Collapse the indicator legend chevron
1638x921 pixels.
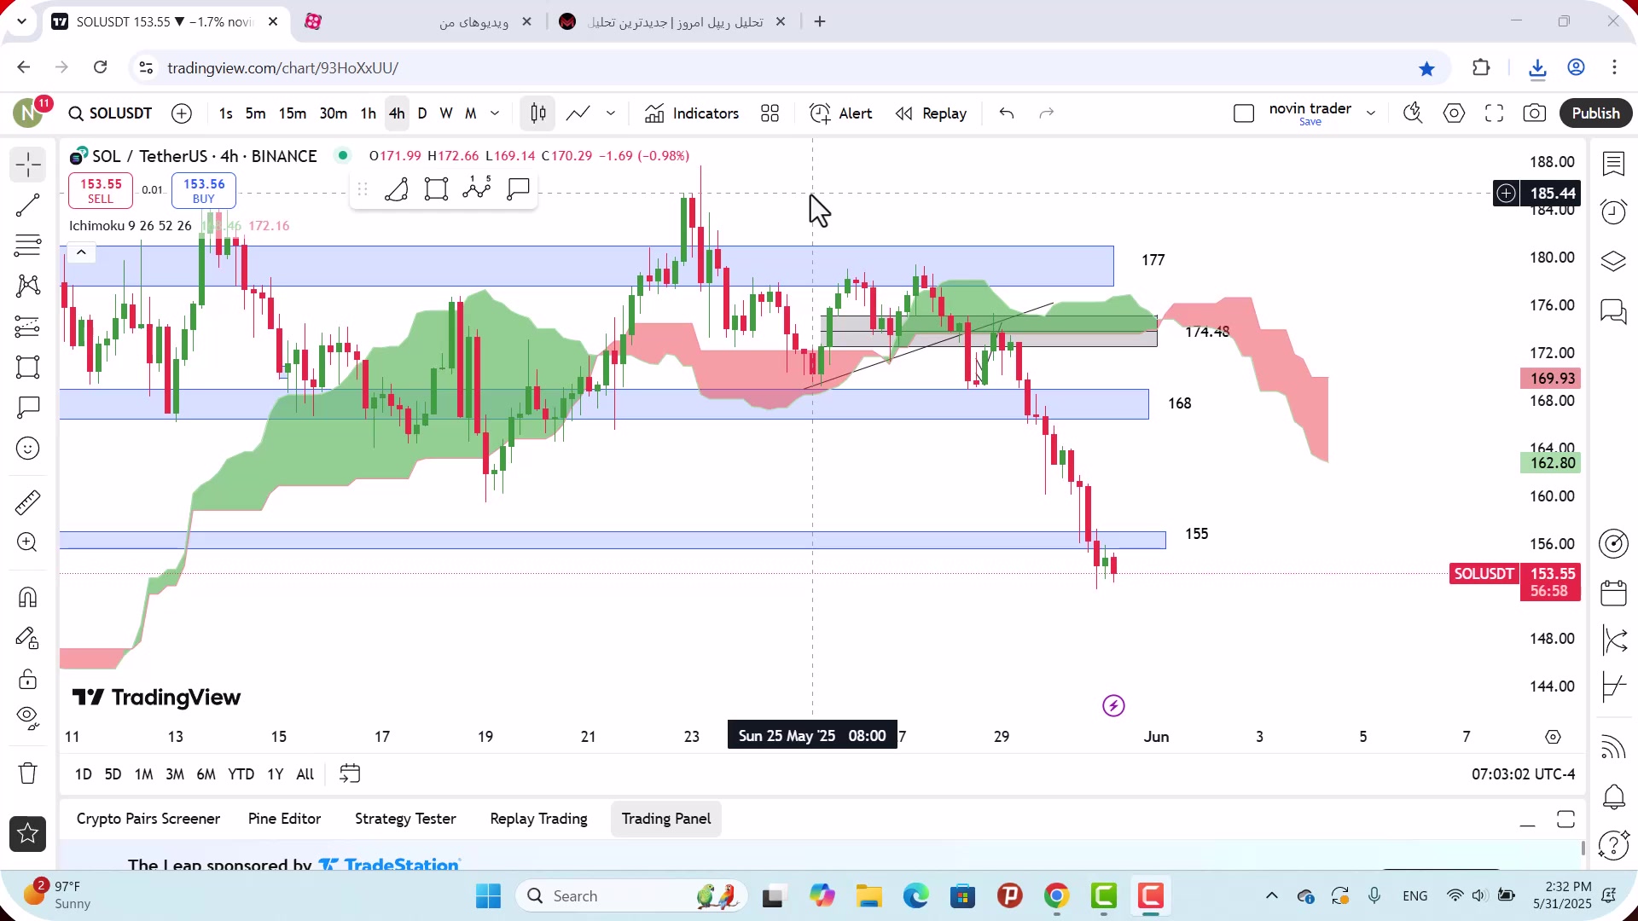coord(81,252)
